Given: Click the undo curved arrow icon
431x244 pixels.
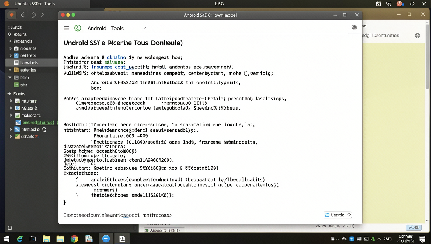Looking at the screenshot, I should point(34,15).
